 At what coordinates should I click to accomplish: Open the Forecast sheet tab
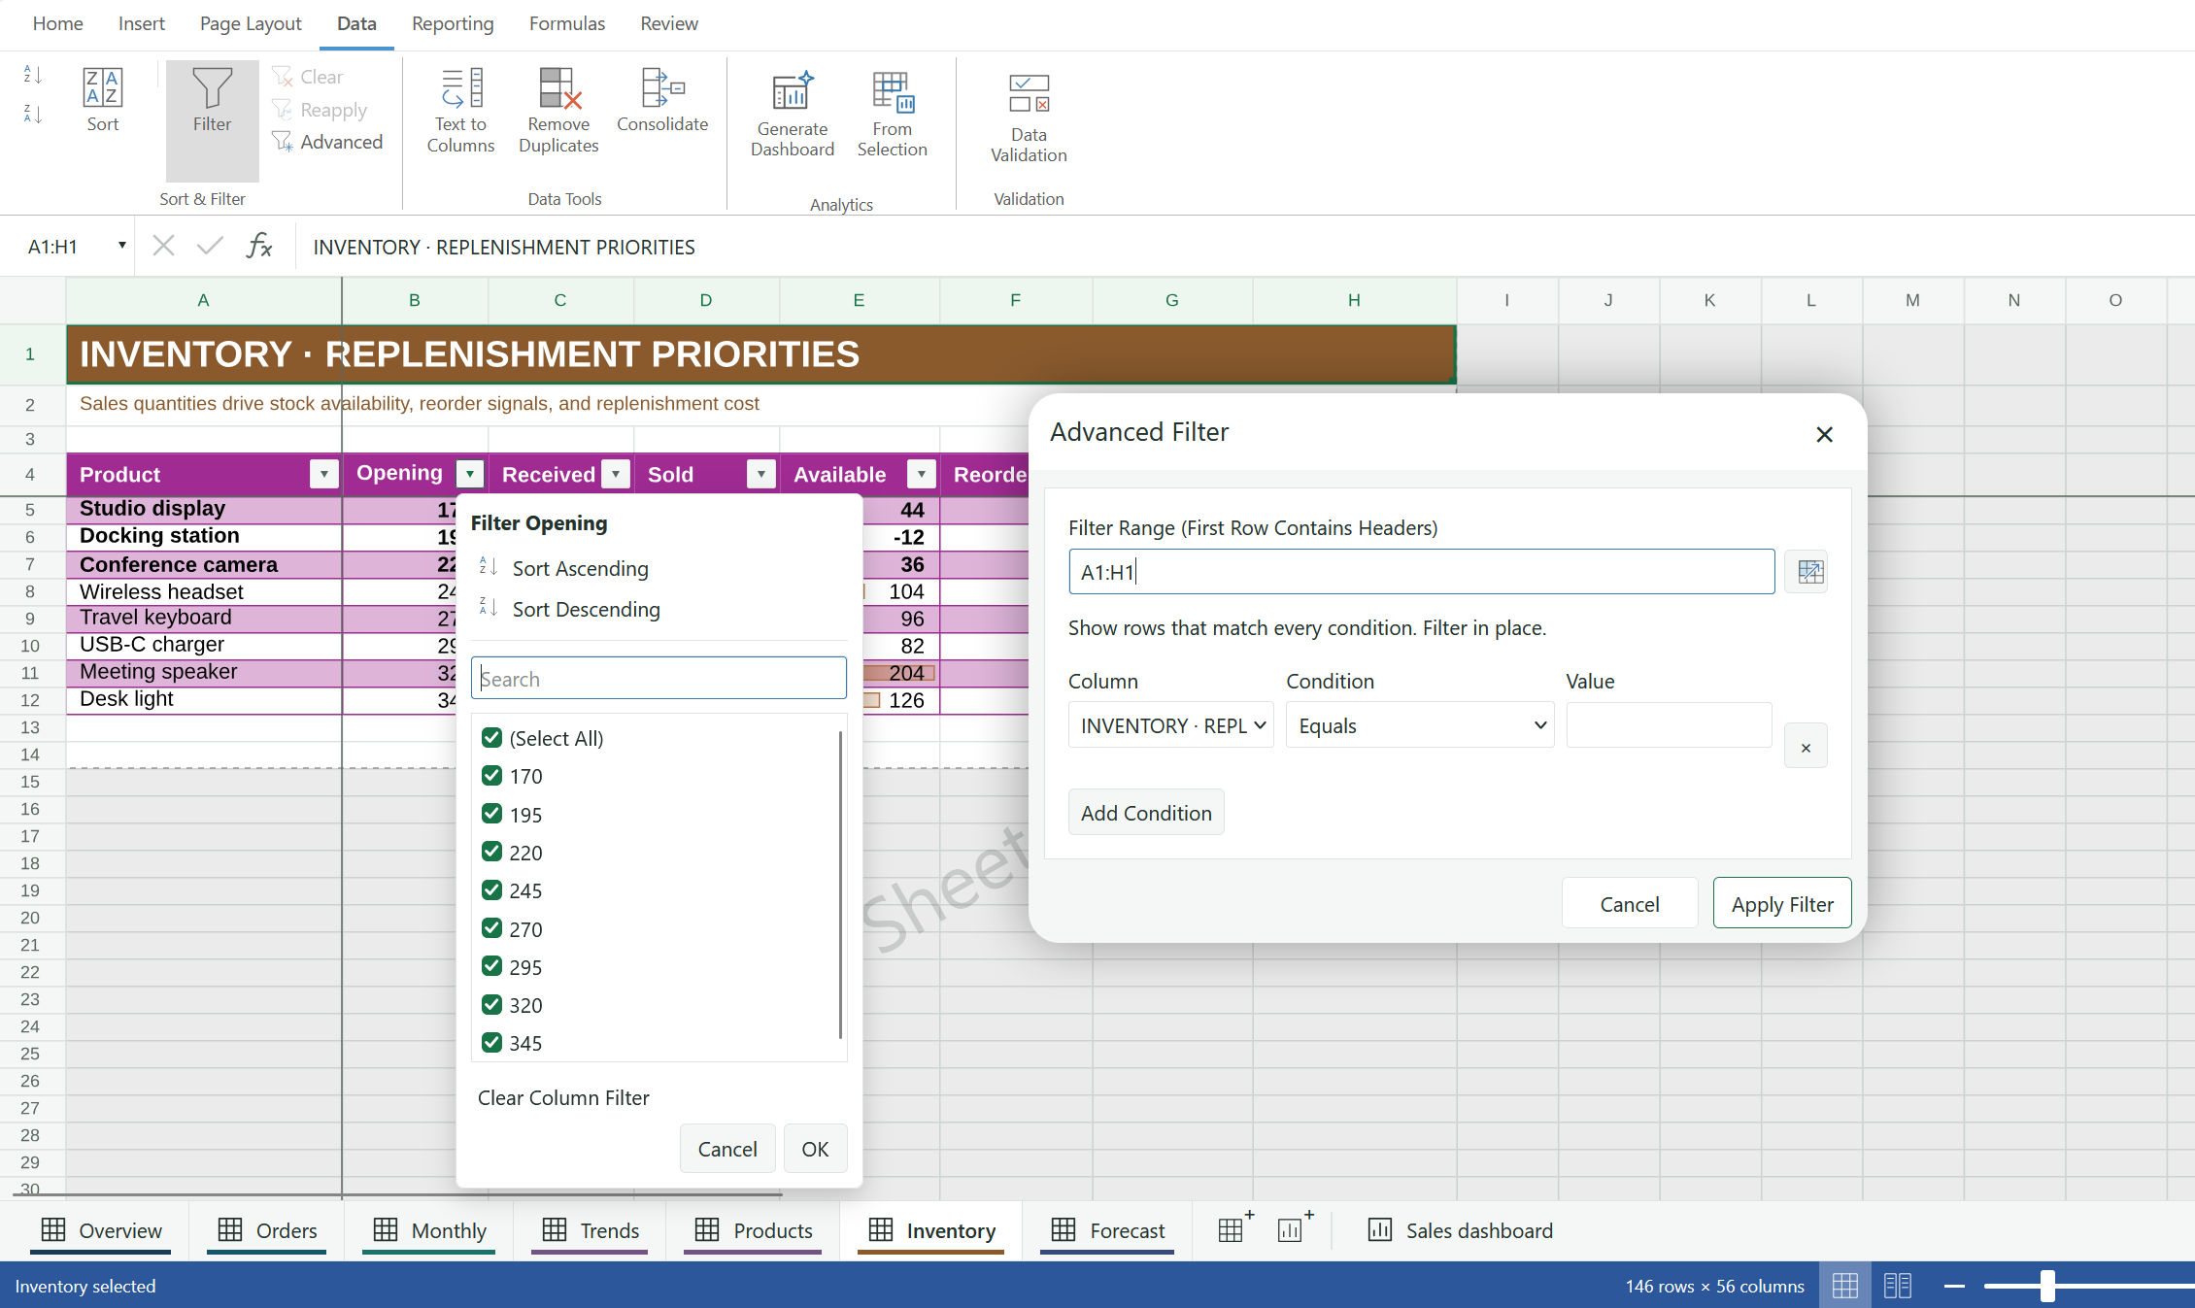click(1107, 1230)
